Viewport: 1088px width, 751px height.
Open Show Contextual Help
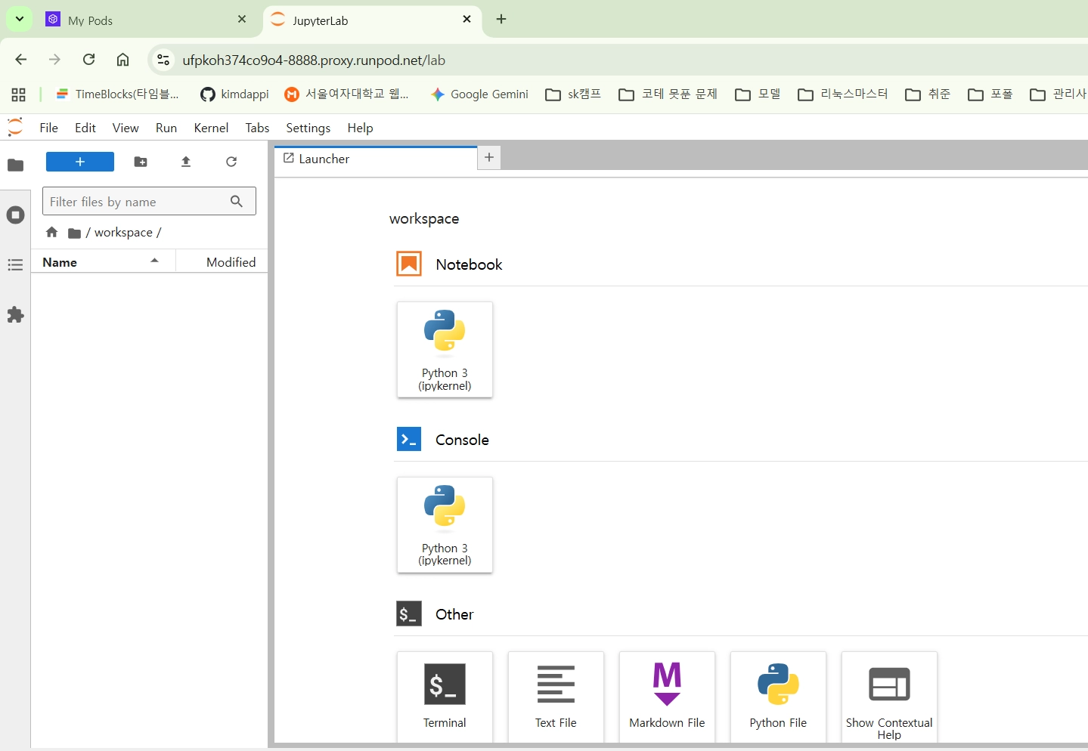889,697
